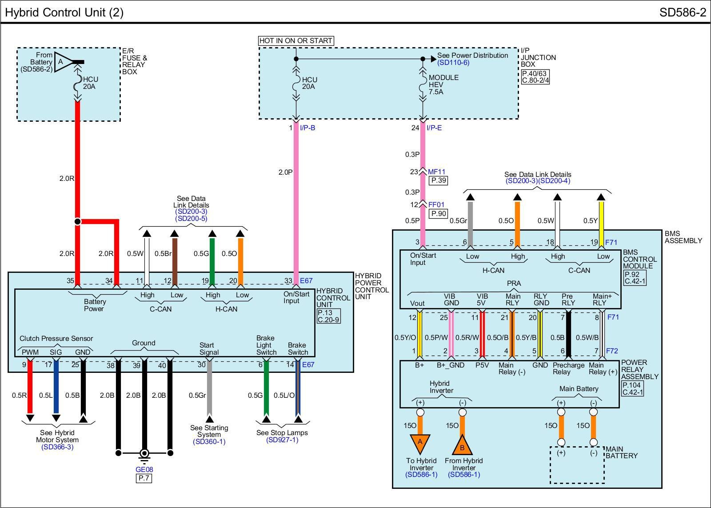The height and width of the screenshot is (508, 711).
Task: Select the HCU 20A fuse in E/R fuse box
Action: pyautogui.click(x=78, y=83)
